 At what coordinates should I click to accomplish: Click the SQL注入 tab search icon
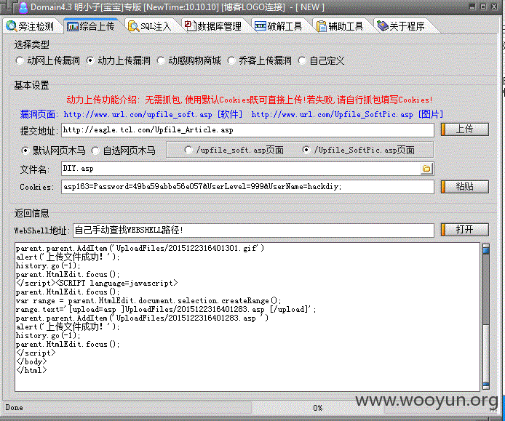pos(133,26)
